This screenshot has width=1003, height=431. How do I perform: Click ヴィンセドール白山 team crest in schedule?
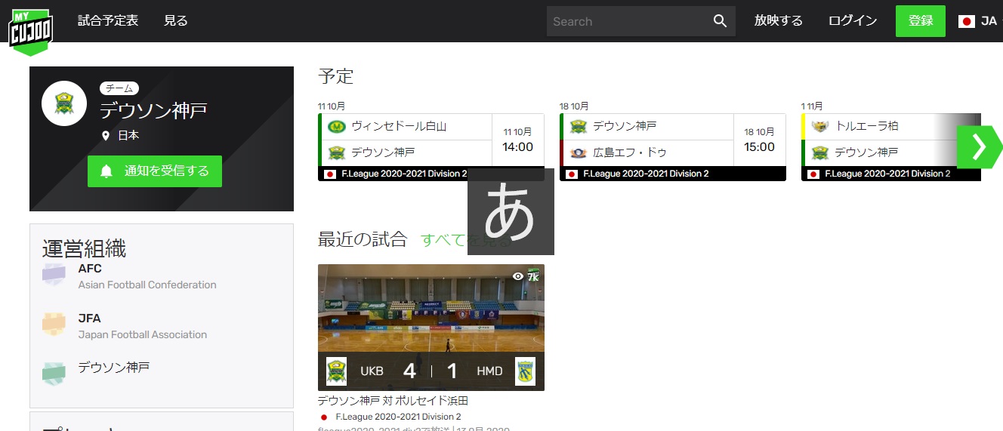pyautogui.click(x=336, y=126)
